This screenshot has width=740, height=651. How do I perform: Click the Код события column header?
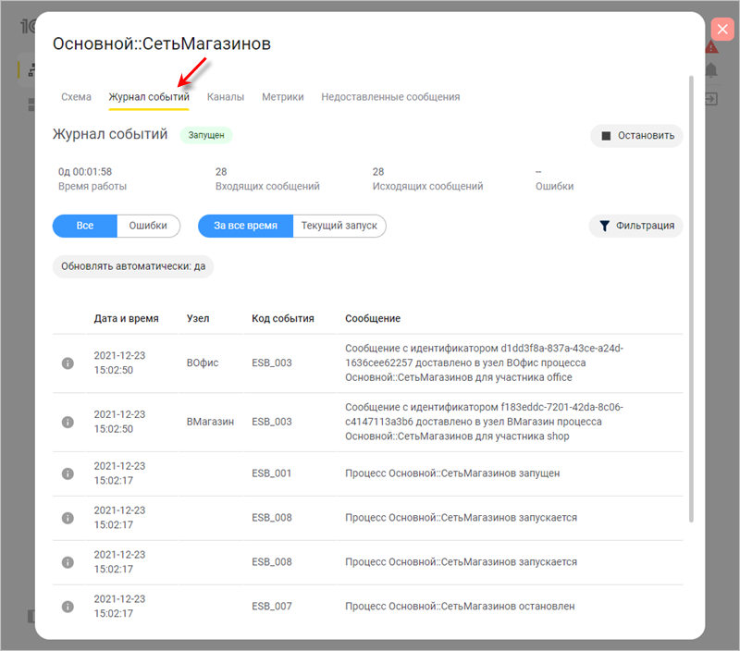click(x=282, y=318)
